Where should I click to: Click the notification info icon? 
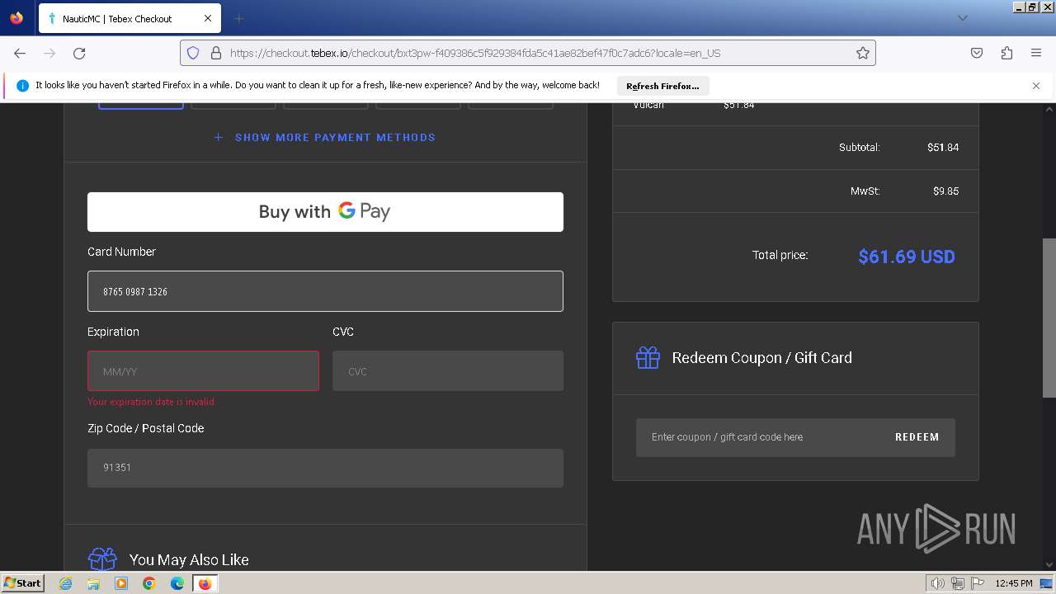click(22, 86)
